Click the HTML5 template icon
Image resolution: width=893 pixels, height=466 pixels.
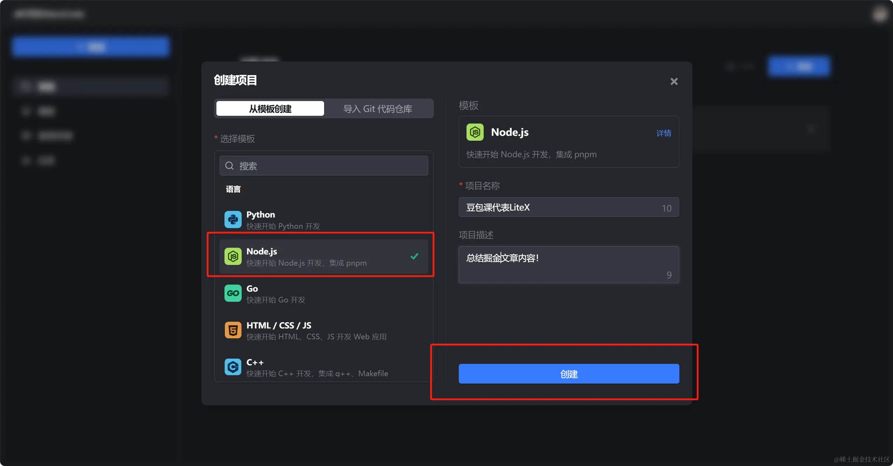233,330
